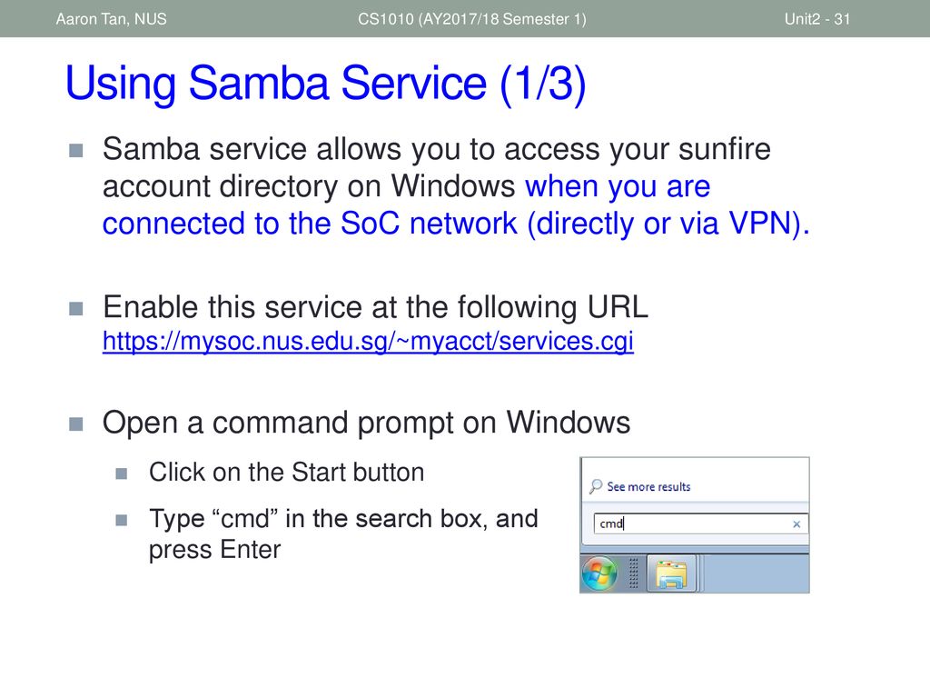Click the magnifier icon beside See more results
This screenshot has height=698, width=930.
pyautogui.click(x=596, y=487)
